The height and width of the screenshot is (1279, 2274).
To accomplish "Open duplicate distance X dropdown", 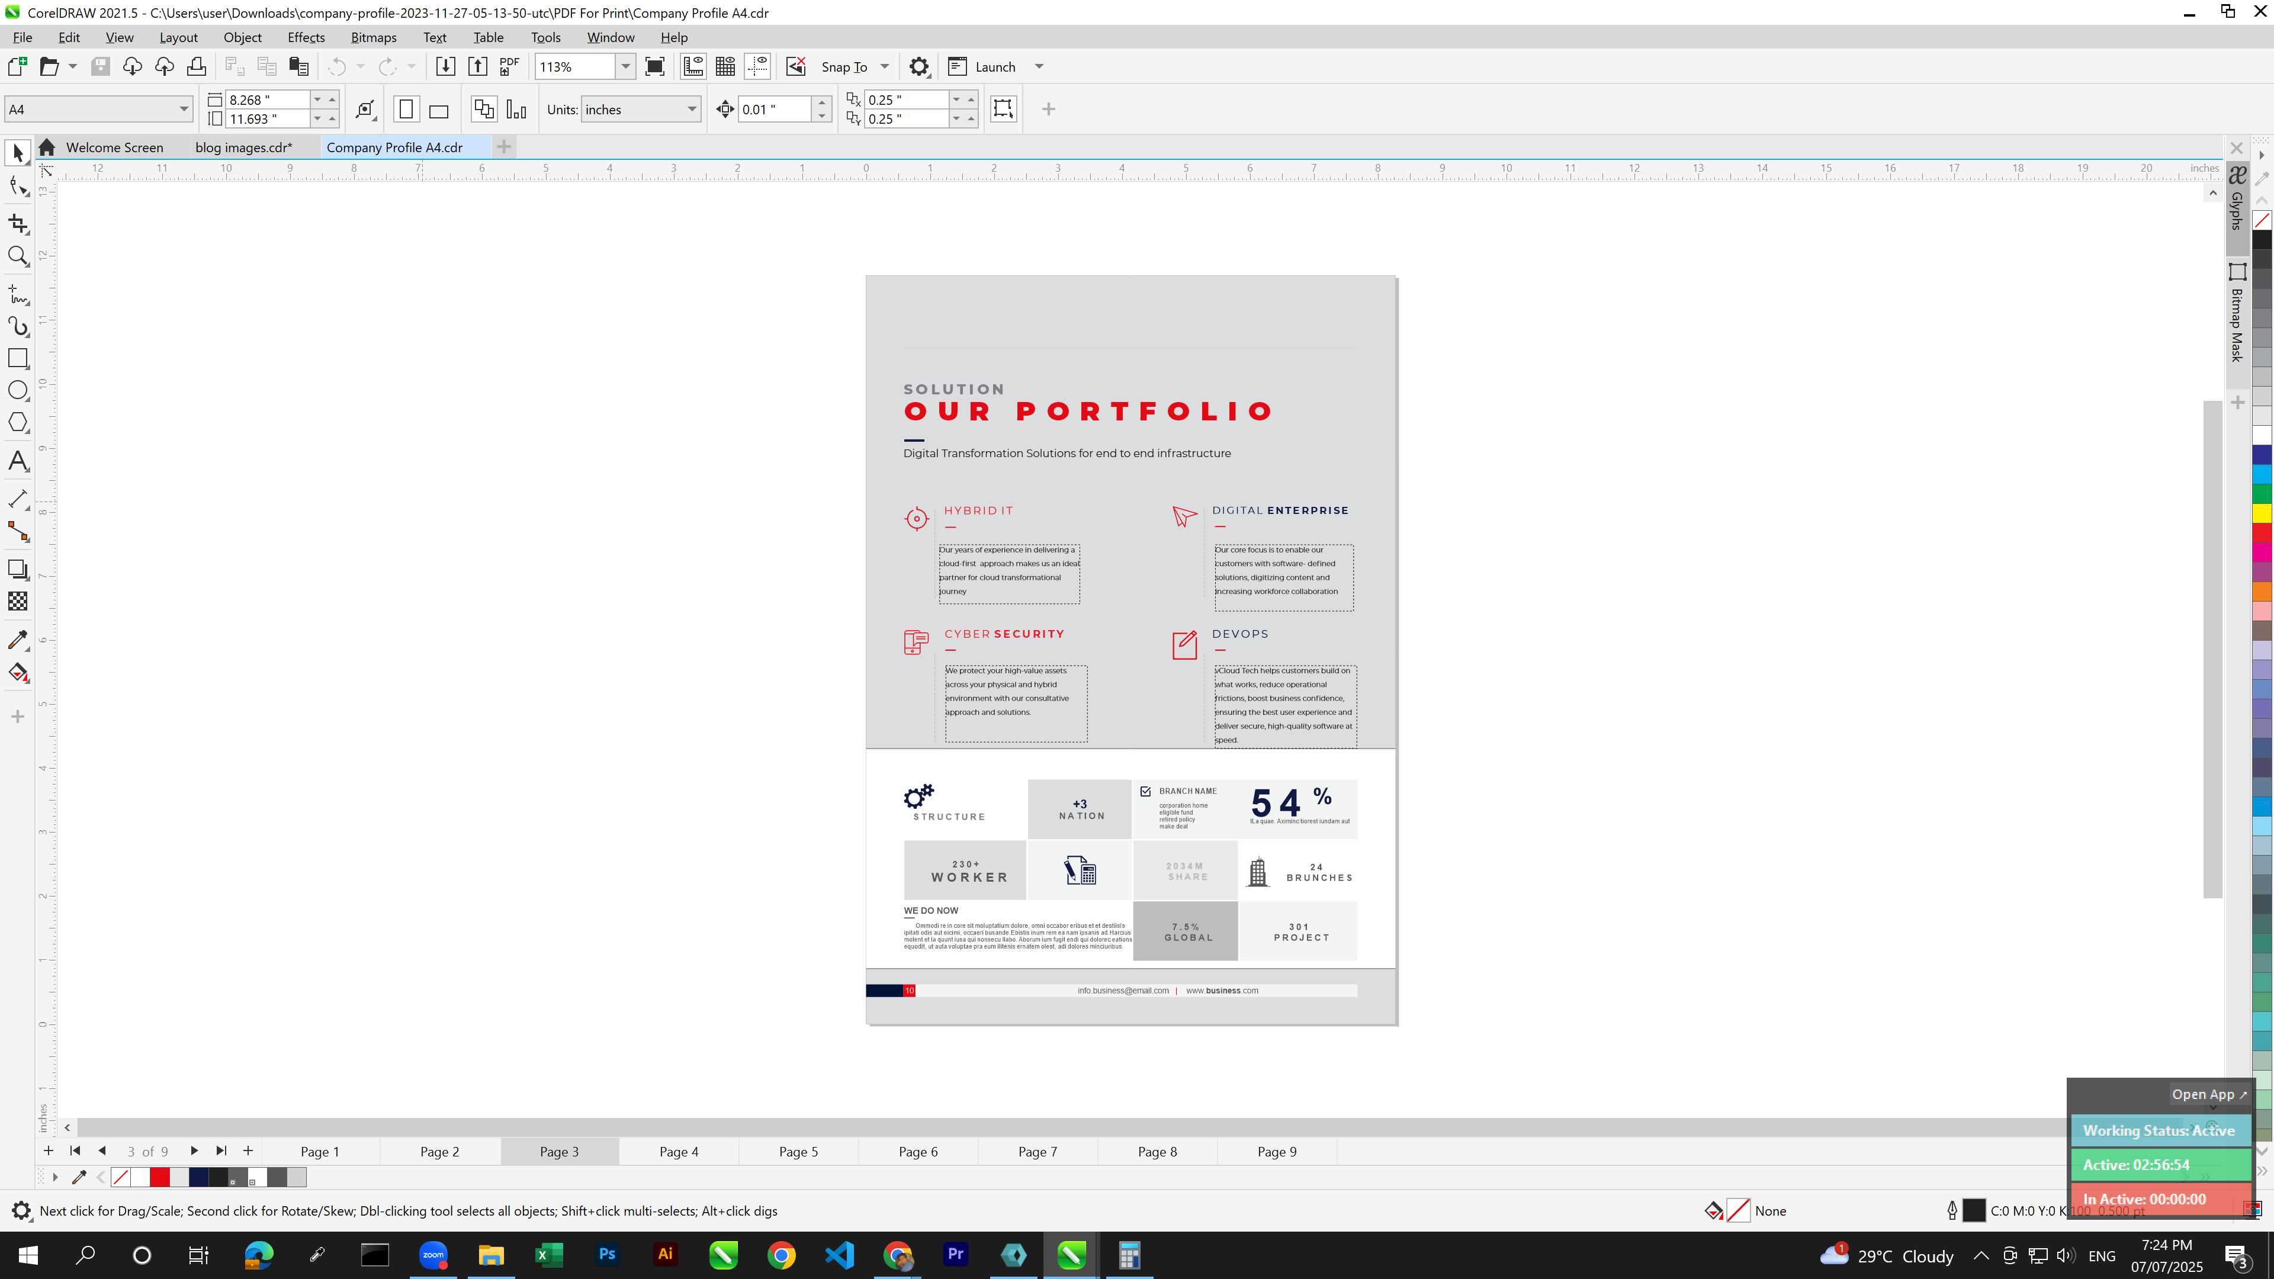I will tap(956, 99).
